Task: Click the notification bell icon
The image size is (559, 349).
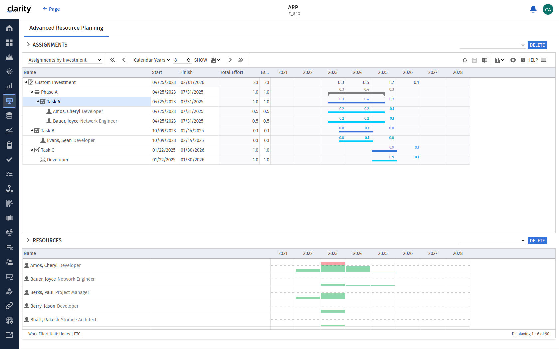Action: 533,9
